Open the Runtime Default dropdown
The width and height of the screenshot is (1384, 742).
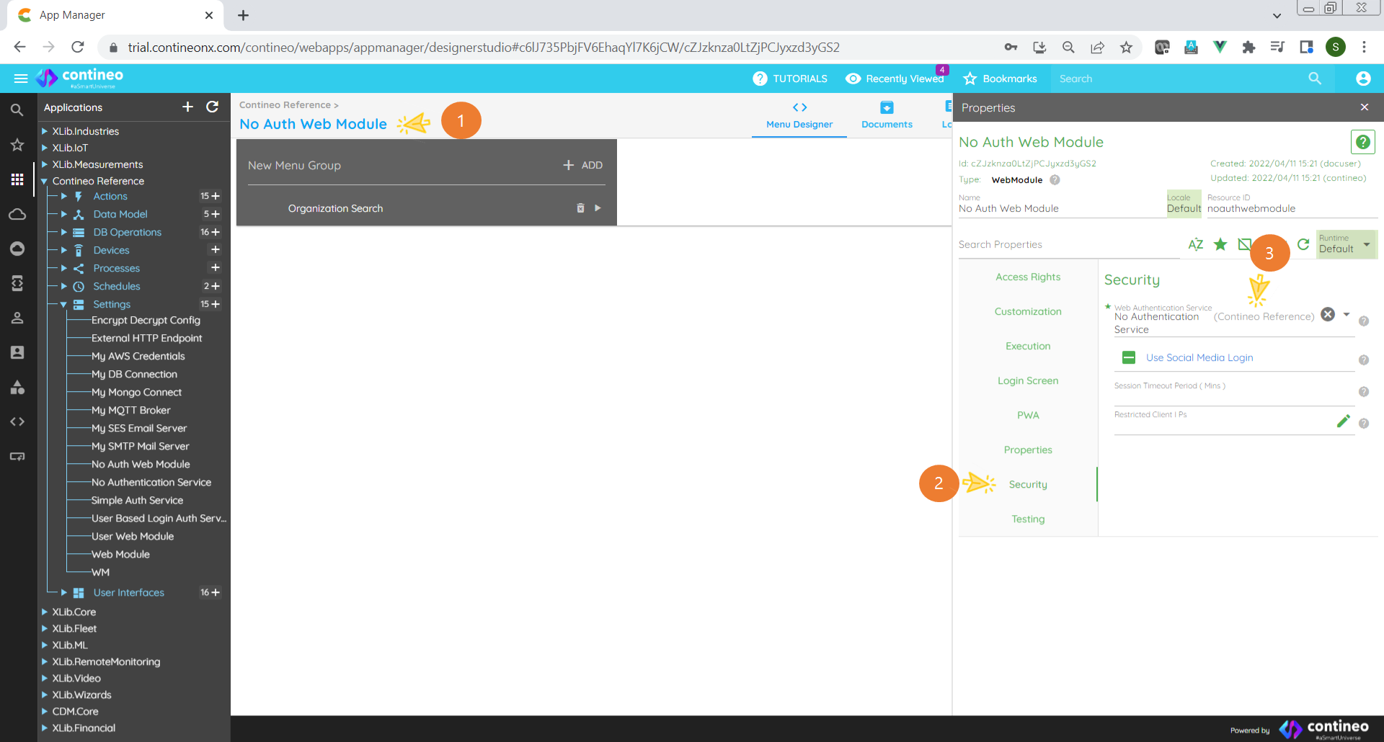click(1345, 245)
